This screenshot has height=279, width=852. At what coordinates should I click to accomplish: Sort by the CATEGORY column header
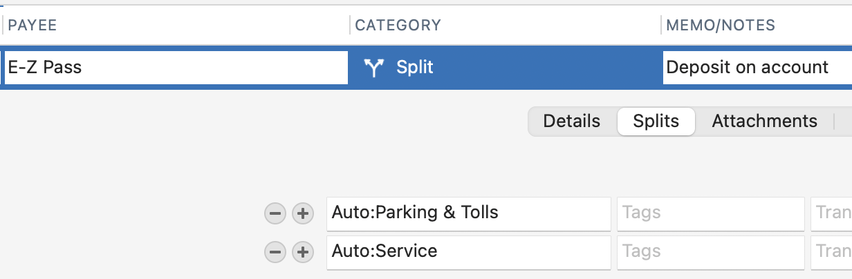398,26
